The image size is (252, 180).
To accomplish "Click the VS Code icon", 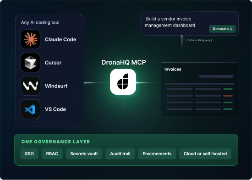I will click(30, 109).
